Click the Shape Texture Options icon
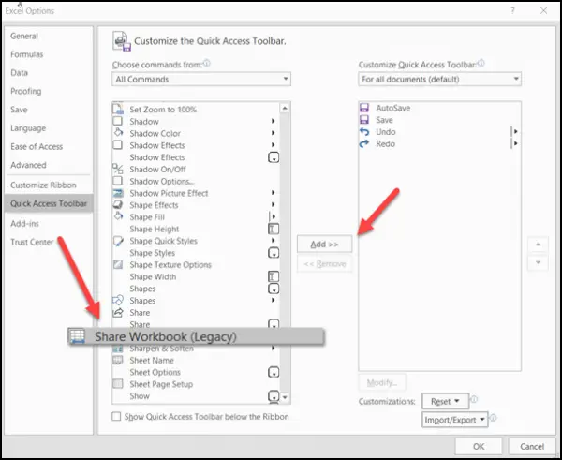The image size is (562, 460). click(x=118, y=264)
